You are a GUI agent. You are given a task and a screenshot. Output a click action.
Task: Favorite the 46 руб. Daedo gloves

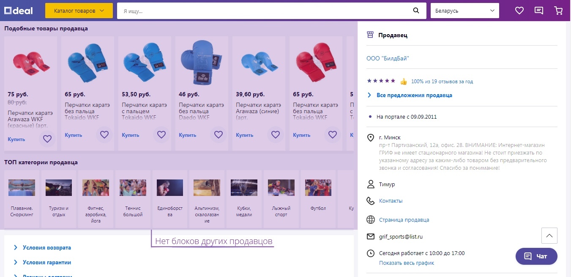tap(219, 135)
